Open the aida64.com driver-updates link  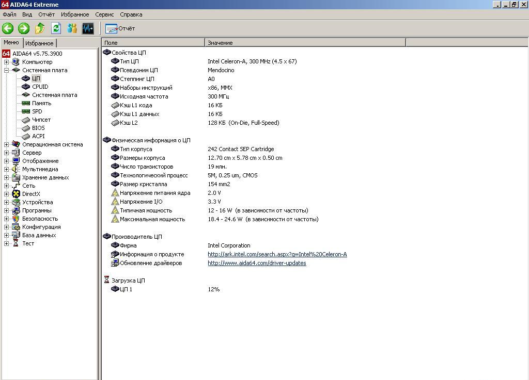coord(257,263)
